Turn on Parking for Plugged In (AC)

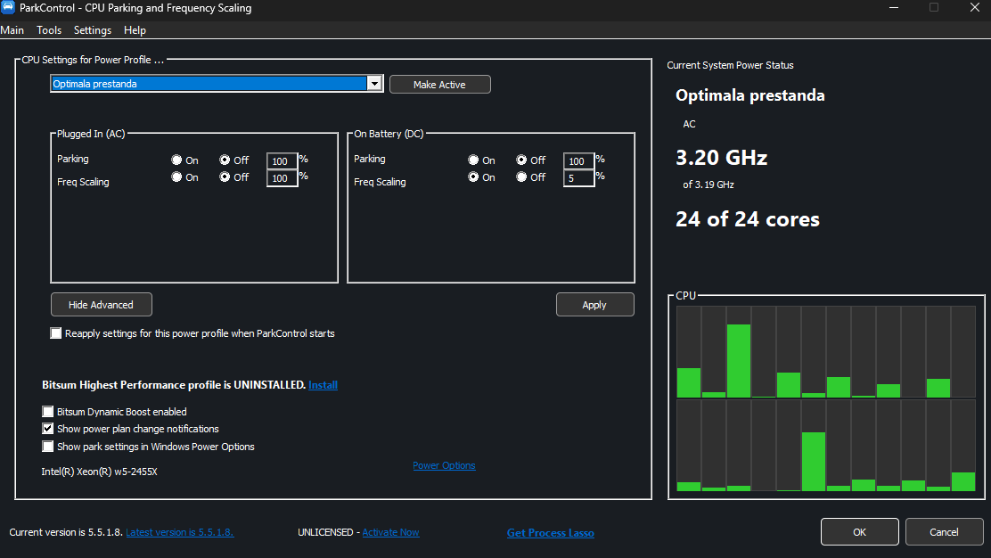[177, 160]
